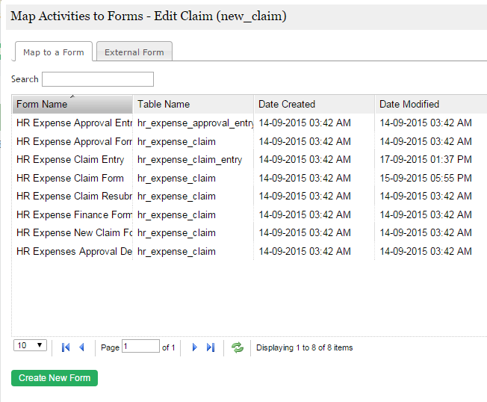Select the HR Expense Claim Form row
487x402 pixels.
[70, 178]
